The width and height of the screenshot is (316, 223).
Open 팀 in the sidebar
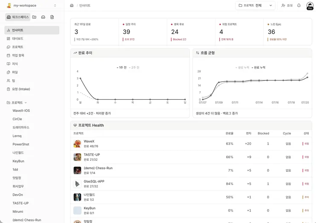click(32, 81)
